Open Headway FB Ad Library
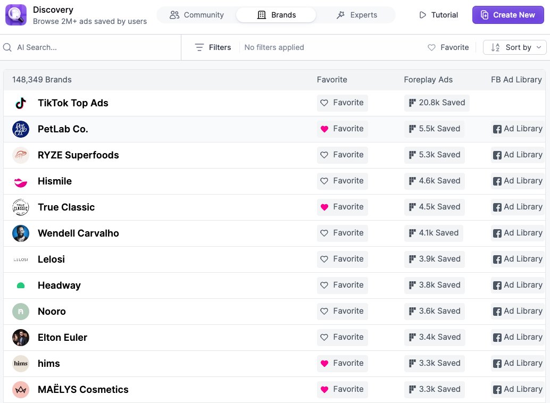The height and width of the screenshot is (403, 550). pos(518,285)
